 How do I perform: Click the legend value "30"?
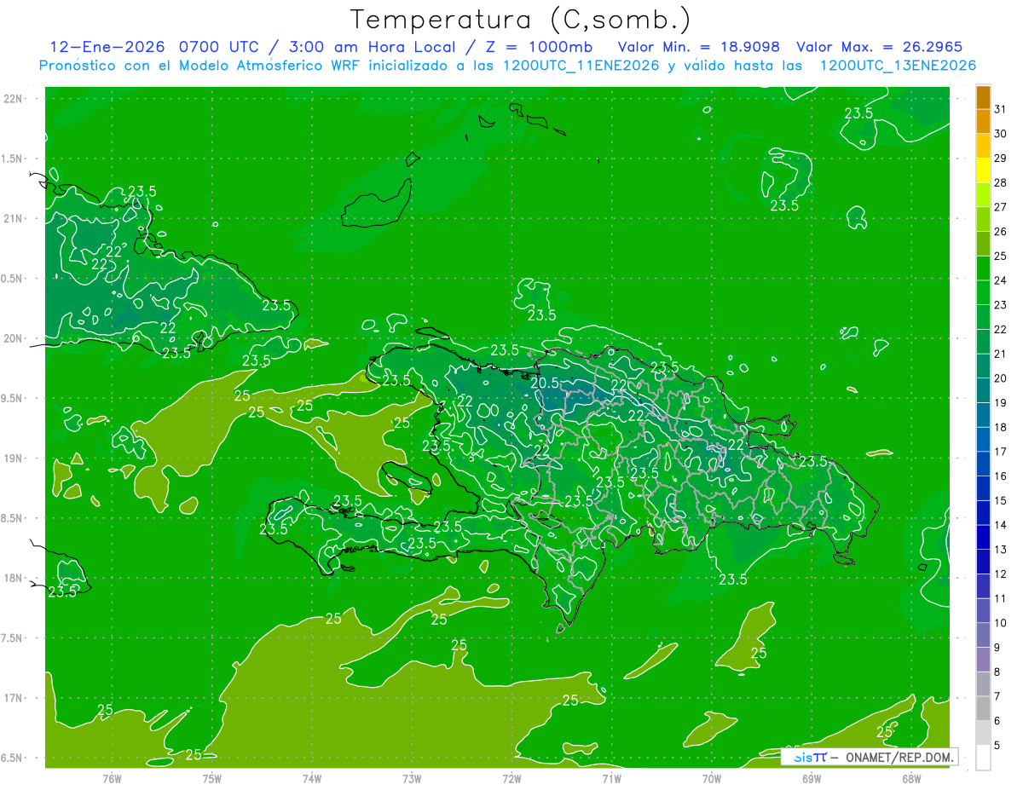coord(1001,134)
